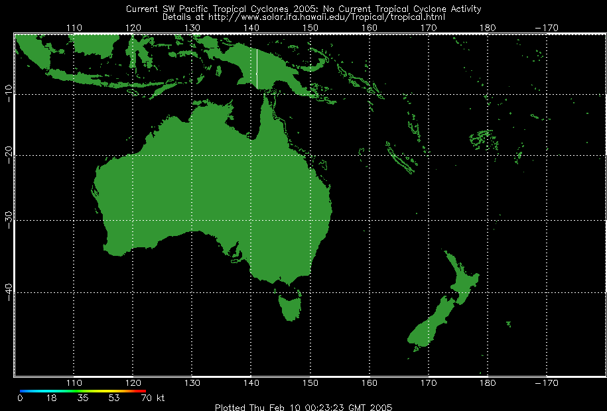
Task: Click the top axis "110" longitude label
Action: (x=74, y=28)
